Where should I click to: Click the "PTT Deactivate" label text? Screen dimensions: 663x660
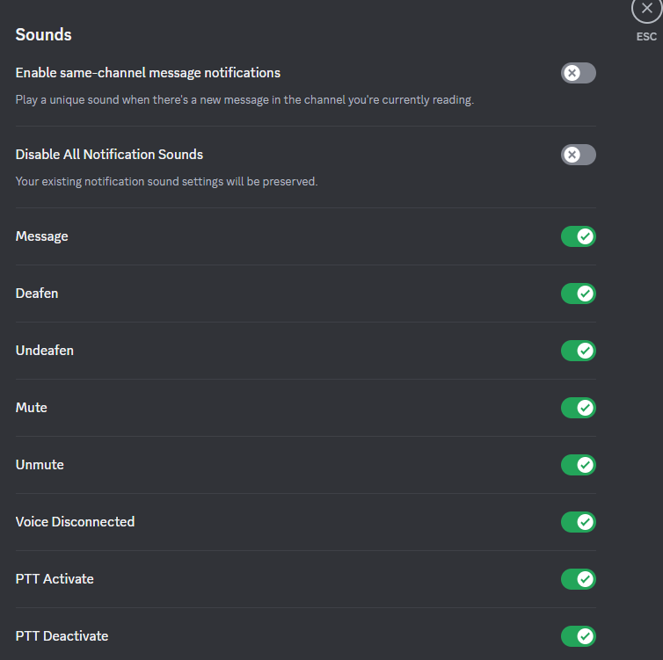pos(62,636)
